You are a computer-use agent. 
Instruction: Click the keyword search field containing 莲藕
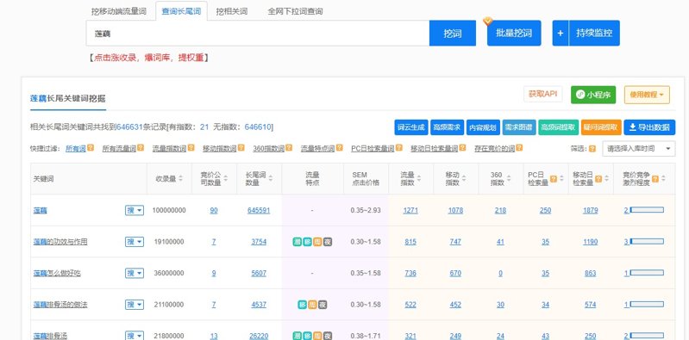[258, 33]
